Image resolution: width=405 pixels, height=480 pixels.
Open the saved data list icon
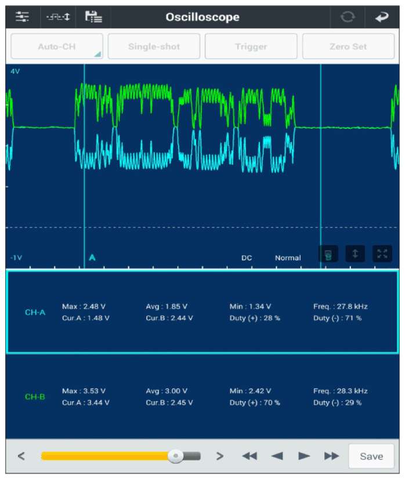click(x=93, y=17)
